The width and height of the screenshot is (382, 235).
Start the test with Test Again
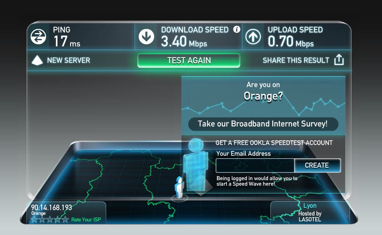(x=189, y=61)
